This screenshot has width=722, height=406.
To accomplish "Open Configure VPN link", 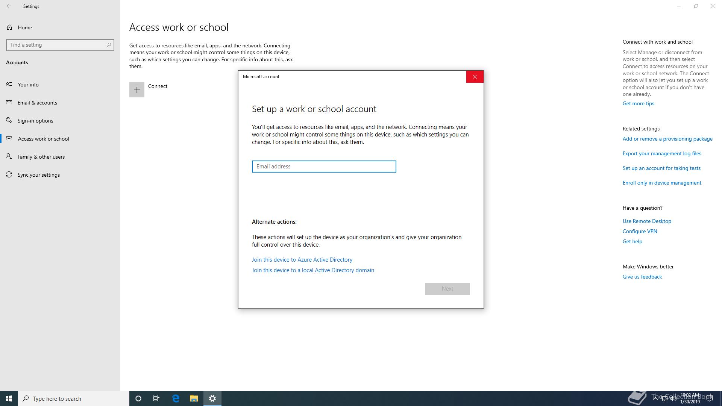I will coord(640,231).
